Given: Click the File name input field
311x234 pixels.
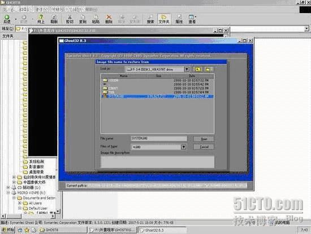Looking at the screenshot, I should point(159,139).
